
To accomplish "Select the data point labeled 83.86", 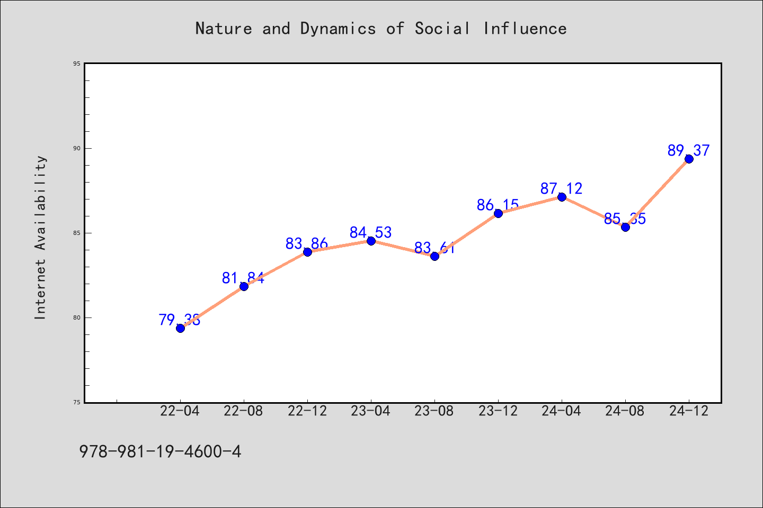I will (307, 252).
